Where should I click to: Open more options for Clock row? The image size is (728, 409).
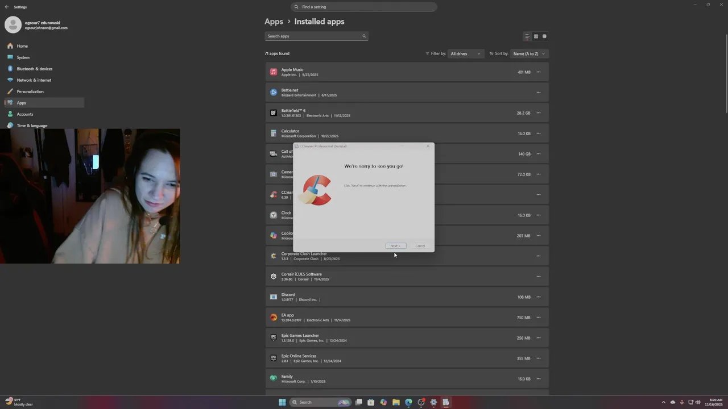pos(539,215)
